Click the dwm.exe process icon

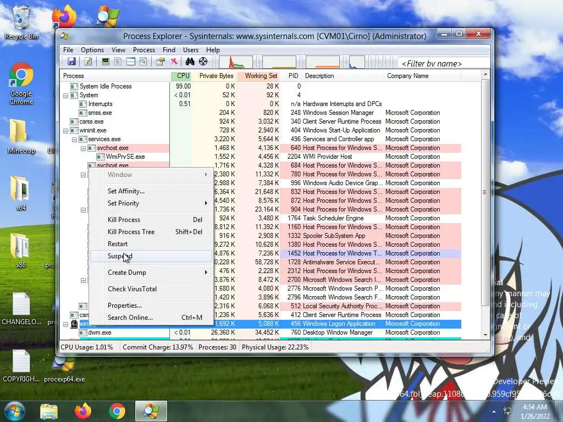[x=83, y=332]
